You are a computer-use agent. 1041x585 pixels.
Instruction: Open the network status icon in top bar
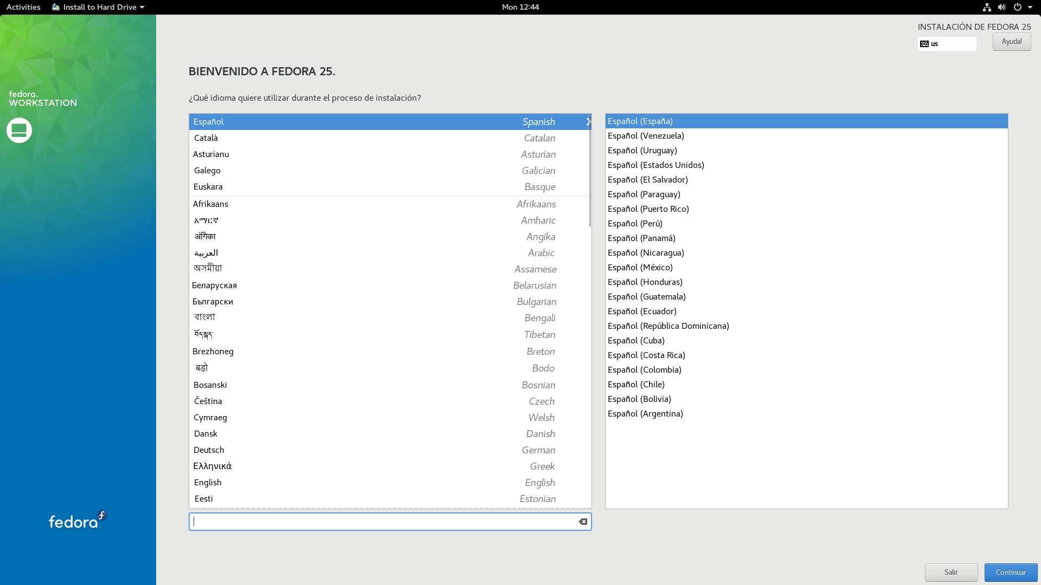pos(987,7)
